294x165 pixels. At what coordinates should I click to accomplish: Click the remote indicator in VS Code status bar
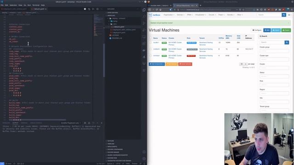(2, 164)
